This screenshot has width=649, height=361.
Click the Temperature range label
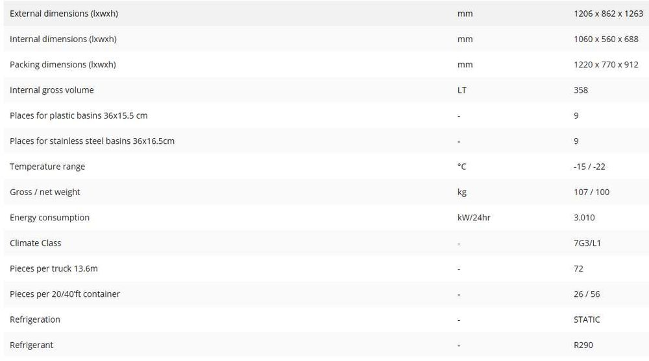[47, 167]
